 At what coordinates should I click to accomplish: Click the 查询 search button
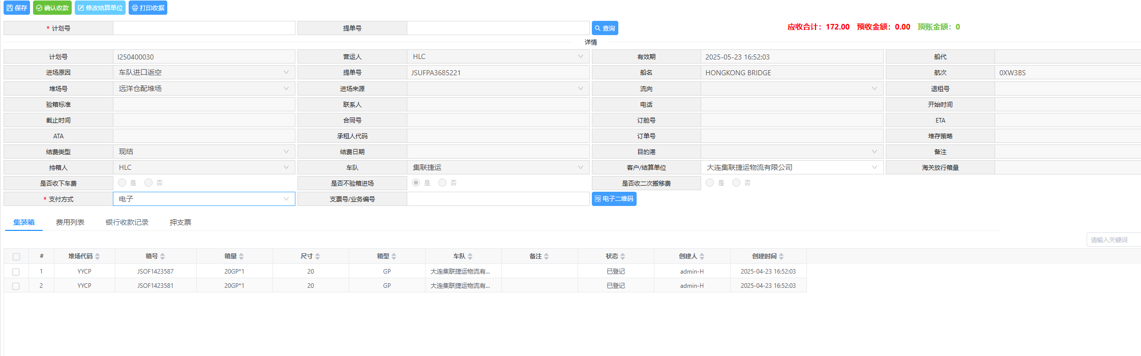point(605,28)
